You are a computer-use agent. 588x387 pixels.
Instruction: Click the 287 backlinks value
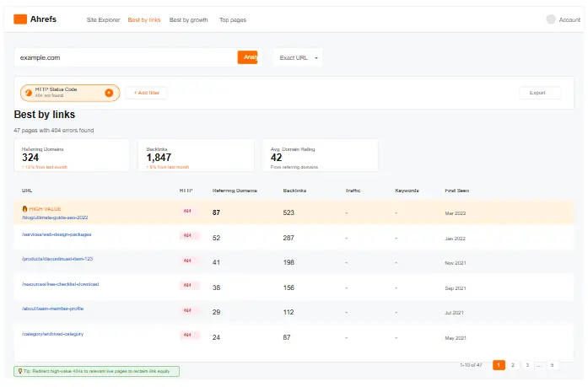[x=289, y=238]
